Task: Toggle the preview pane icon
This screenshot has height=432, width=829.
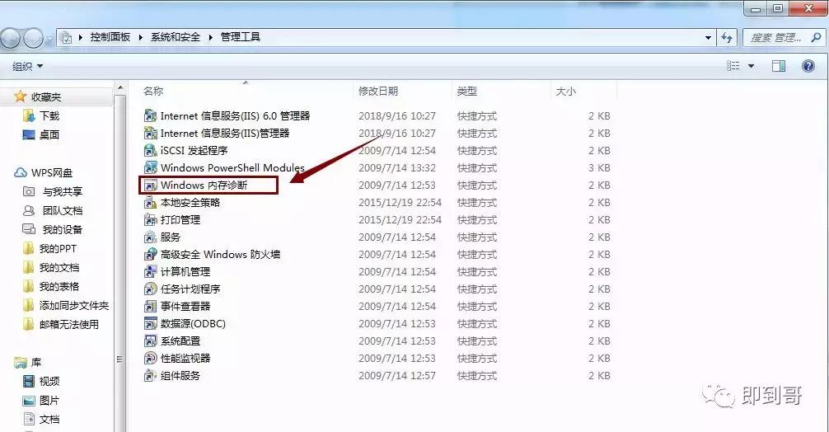Action: tap(778, 66)
